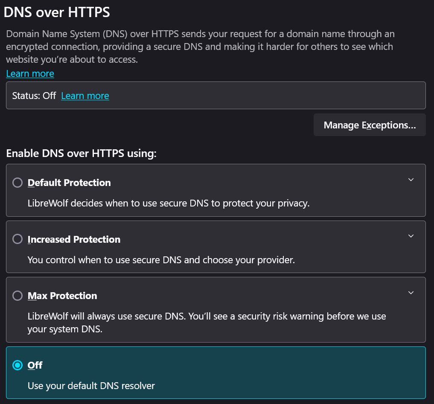The width and height of the screenshot is (434, 404).
Task: Follow Learn more link beside Status: Off
Action: coord(85,96)
